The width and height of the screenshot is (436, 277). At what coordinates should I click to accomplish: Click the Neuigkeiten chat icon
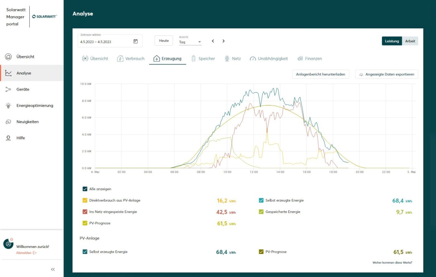coord(8,122)
